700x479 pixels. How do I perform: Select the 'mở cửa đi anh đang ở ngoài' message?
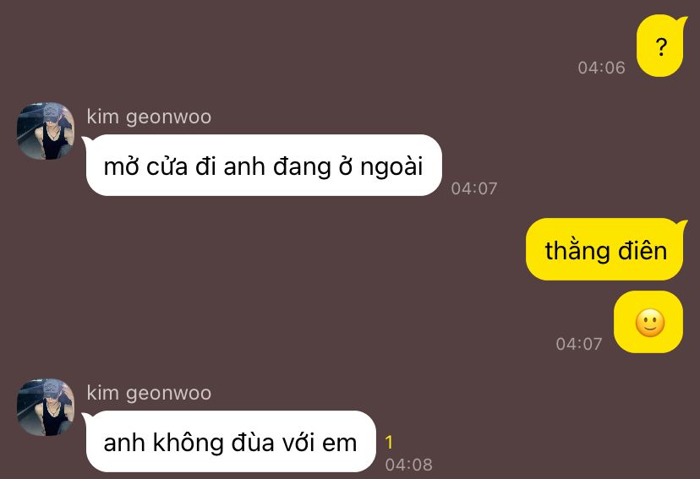264,165
